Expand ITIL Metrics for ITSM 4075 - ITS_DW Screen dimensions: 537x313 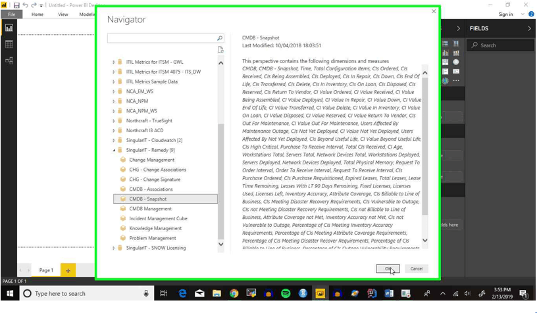114,72
